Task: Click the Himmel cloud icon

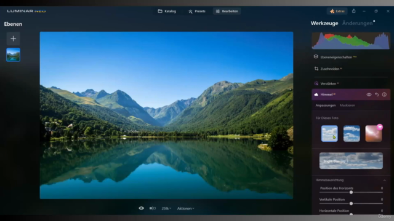Action: [x=316, y=95]
